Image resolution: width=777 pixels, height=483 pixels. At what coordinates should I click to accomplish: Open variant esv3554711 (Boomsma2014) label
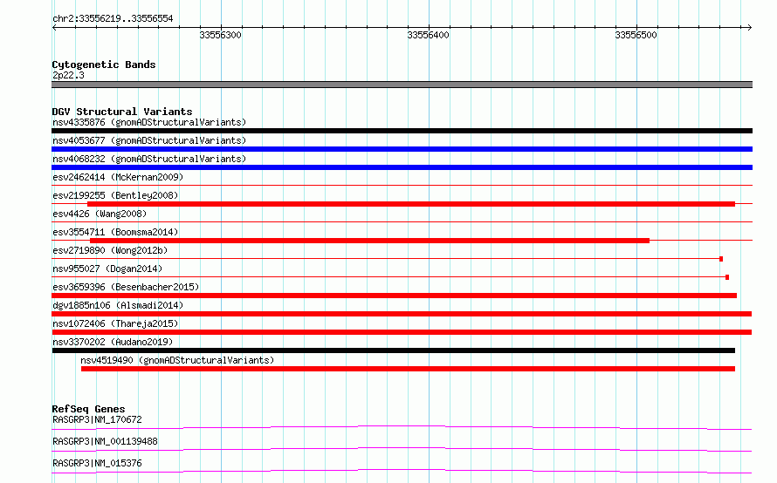(x=115, y=232)
